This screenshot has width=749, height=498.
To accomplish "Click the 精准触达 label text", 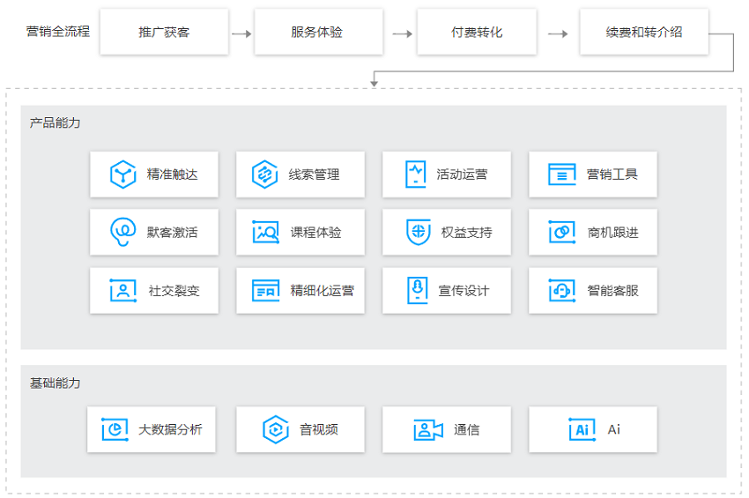I will pyautogui.click(x=172, y=175).
